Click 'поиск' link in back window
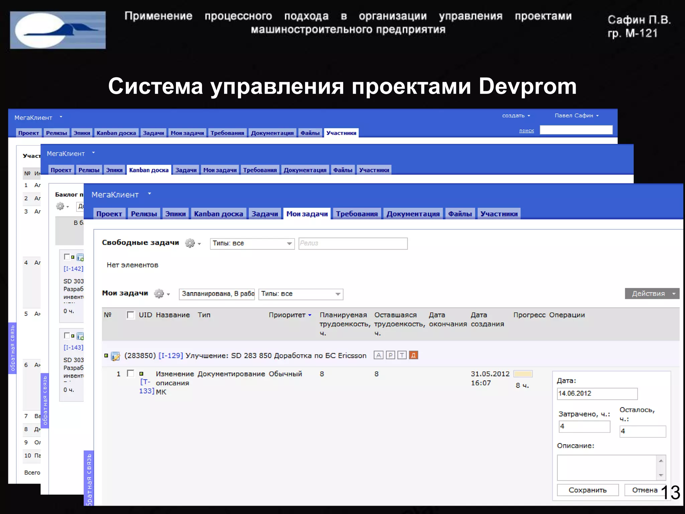 pyautogui.click(x=526, y=131)
